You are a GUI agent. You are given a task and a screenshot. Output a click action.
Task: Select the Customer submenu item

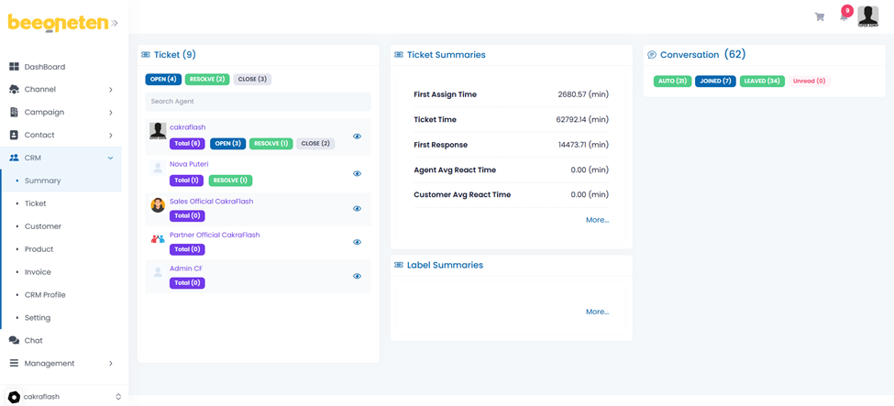[x=43, y=226]
